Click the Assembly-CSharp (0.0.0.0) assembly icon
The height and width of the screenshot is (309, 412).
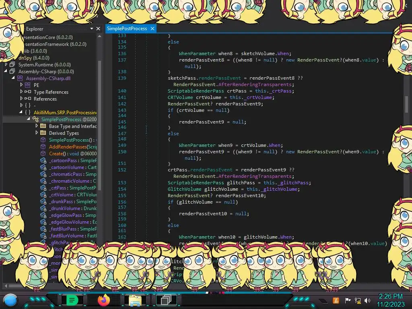(x=12, y=71)
